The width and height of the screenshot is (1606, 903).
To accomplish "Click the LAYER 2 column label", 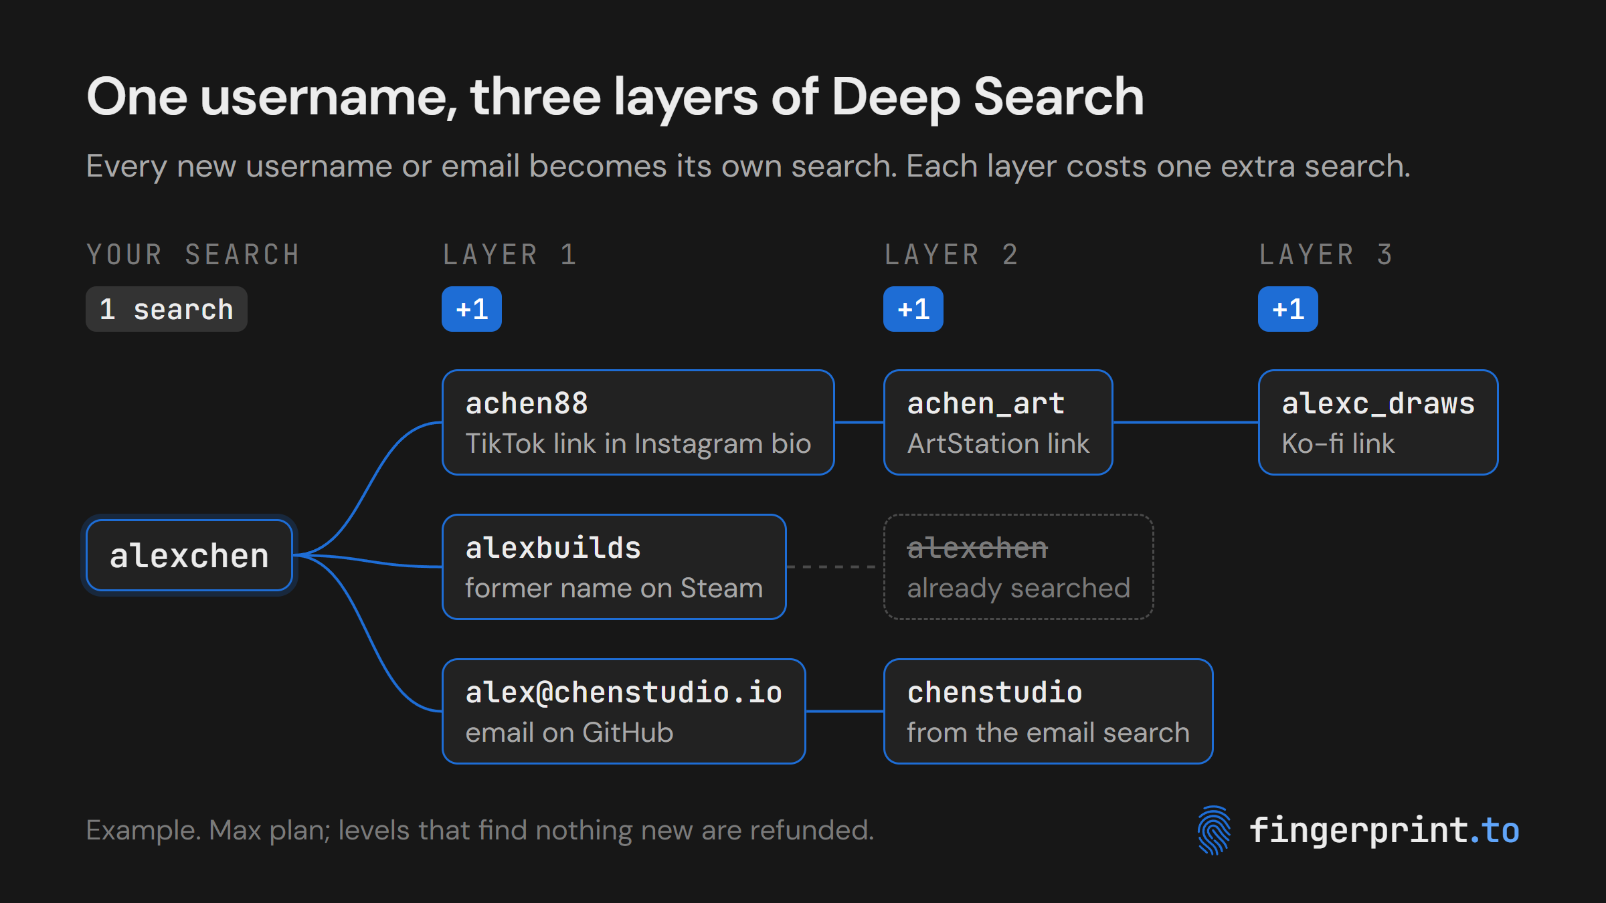I will (952, 255).
